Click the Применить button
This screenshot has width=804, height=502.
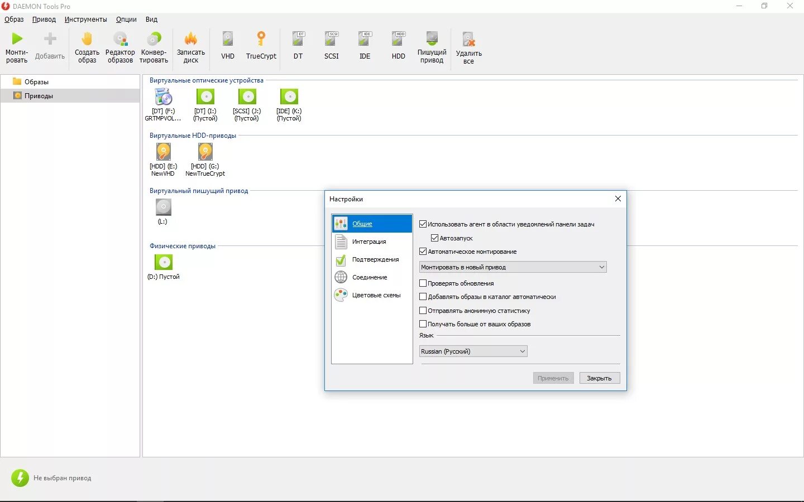[553, 378]
